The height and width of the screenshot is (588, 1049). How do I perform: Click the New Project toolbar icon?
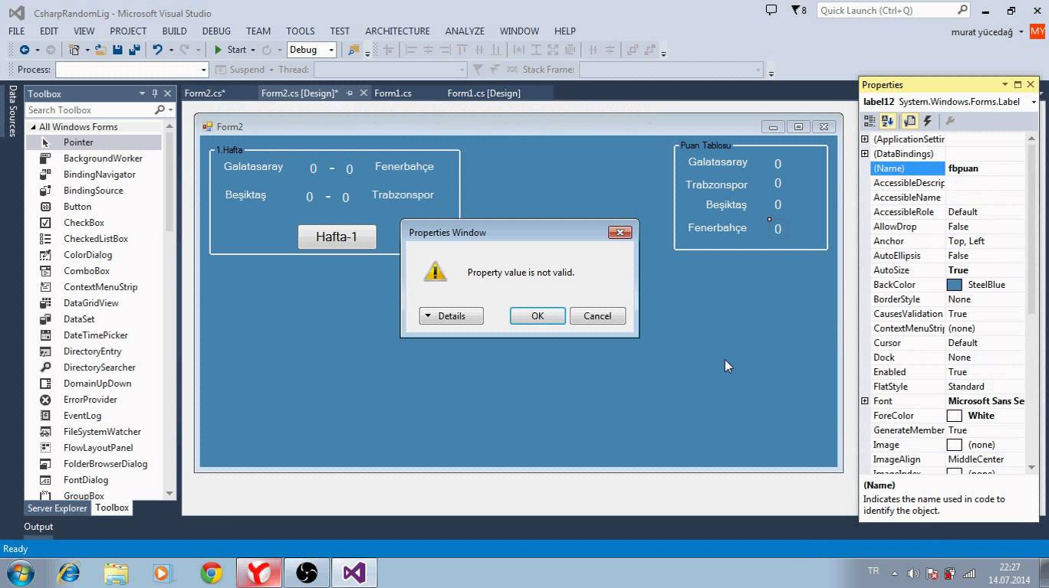(x=74, y=50)
